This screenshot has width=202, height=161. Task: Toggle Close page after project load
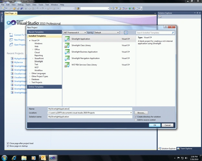(8, 143)
